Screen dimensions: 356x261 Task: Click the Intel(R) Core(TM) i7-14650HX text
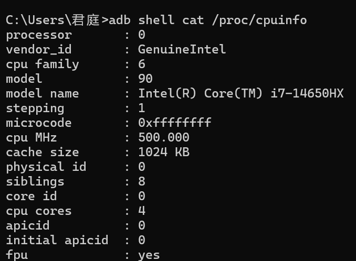tap(240, 93)
